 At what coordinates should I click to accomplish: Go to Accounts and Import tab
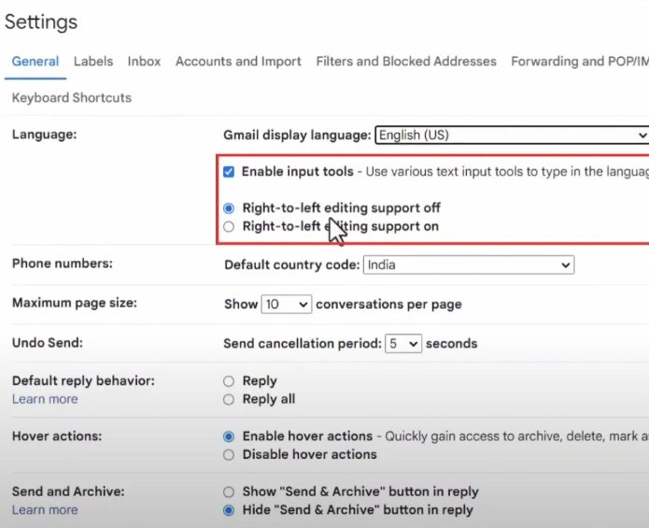[238, 62]
